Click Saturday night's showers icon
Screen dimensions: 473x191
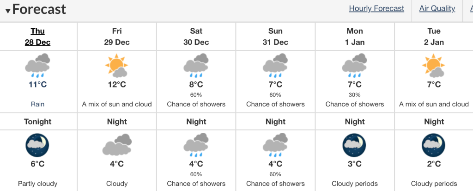point(196,145)
